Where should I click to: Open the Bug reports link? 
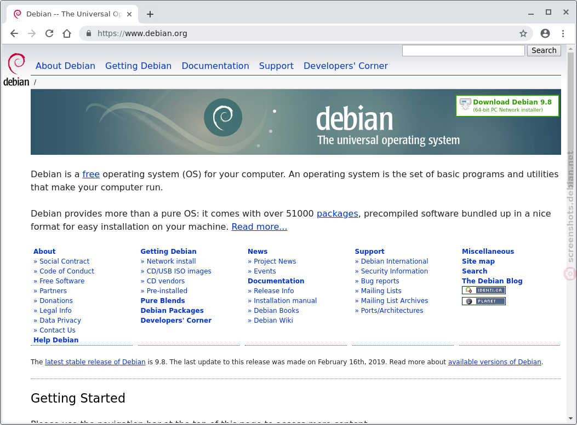[380, 281]
